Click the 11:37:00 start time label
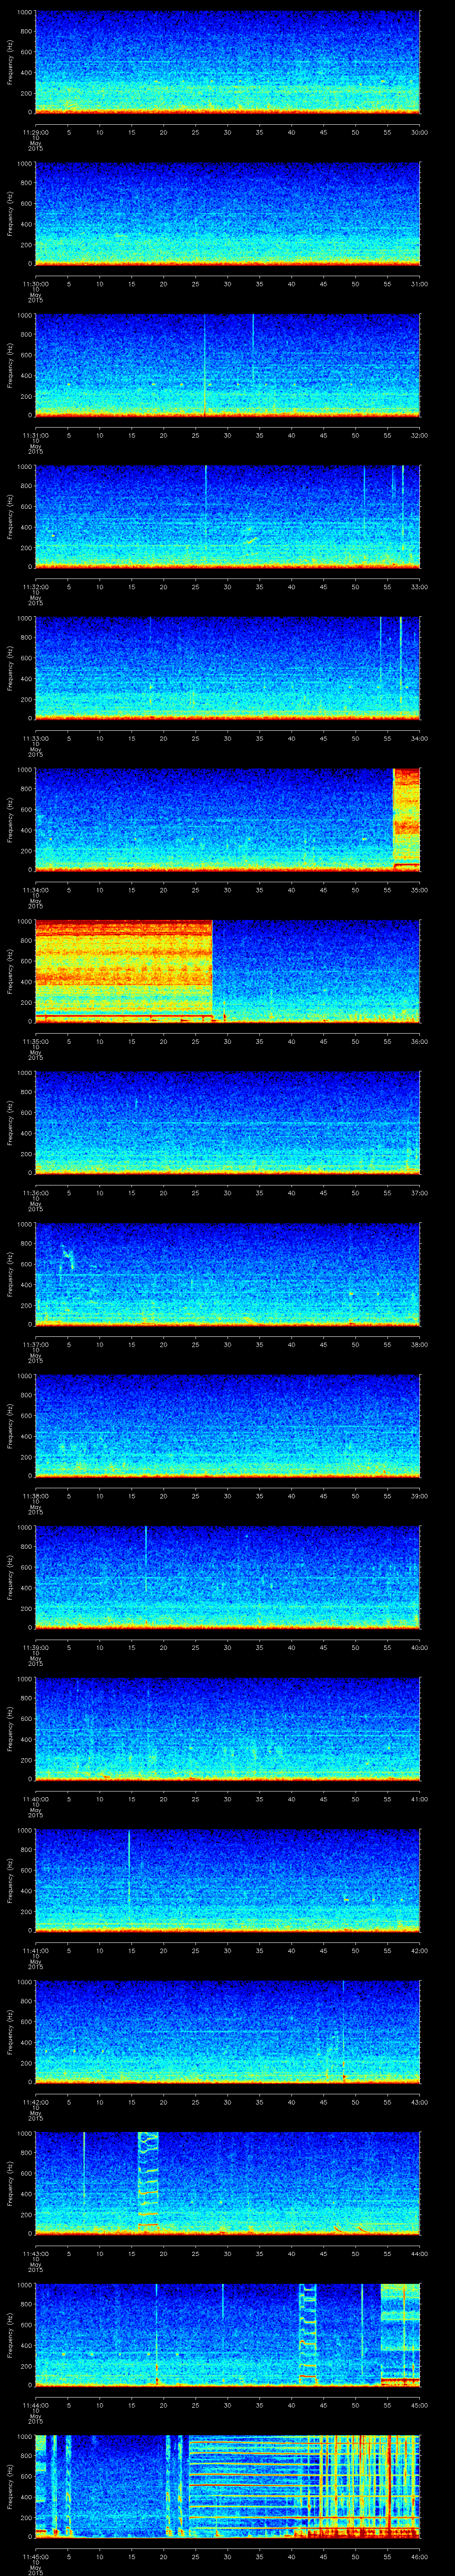Viewport: 455px width, 2576px height. coord(35,1345)
